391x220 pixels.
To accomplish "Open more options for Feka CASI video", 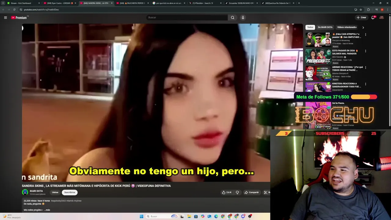I will 365,35.
